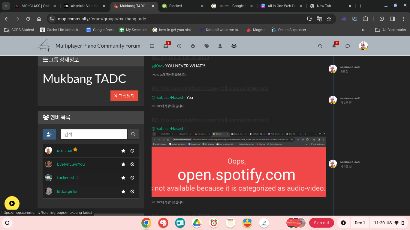Click member search magnifier button
Image resolution: width=410 pixels, height=230 pixels.
point(133,134)
